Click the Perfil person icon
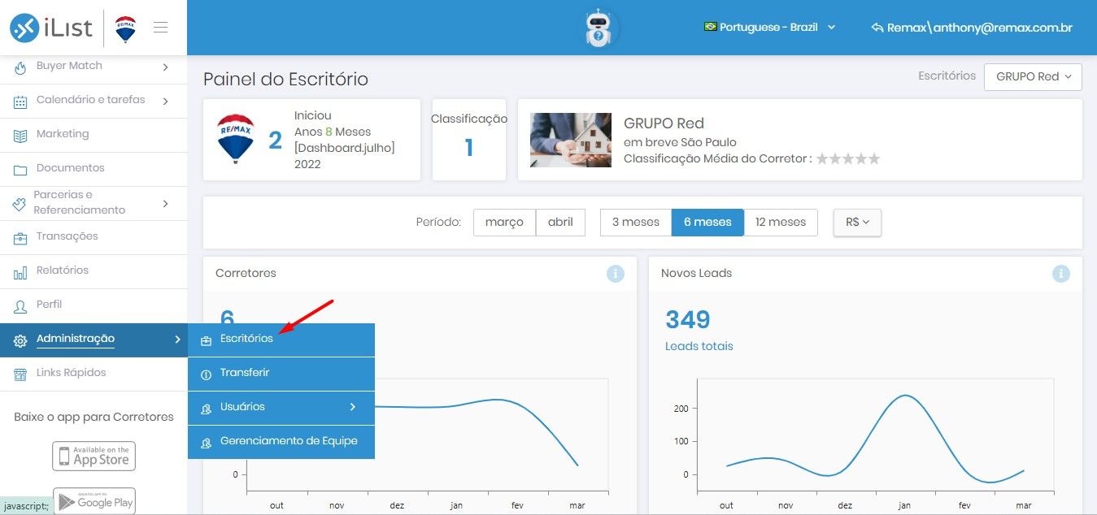The image size is (1097, 515). click(20, 305)
